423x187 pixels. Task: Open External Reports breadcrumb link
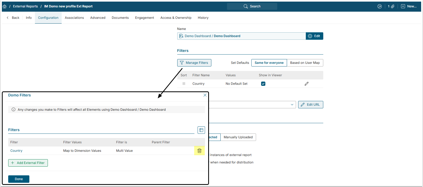point(25,6)
